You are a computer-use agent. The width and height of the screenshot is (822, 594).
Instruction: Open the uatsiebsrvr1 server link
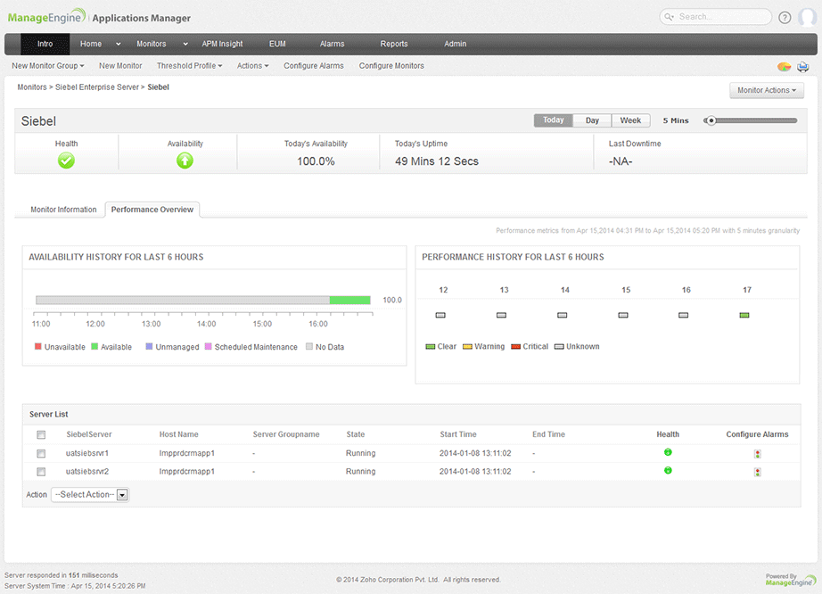87,453
